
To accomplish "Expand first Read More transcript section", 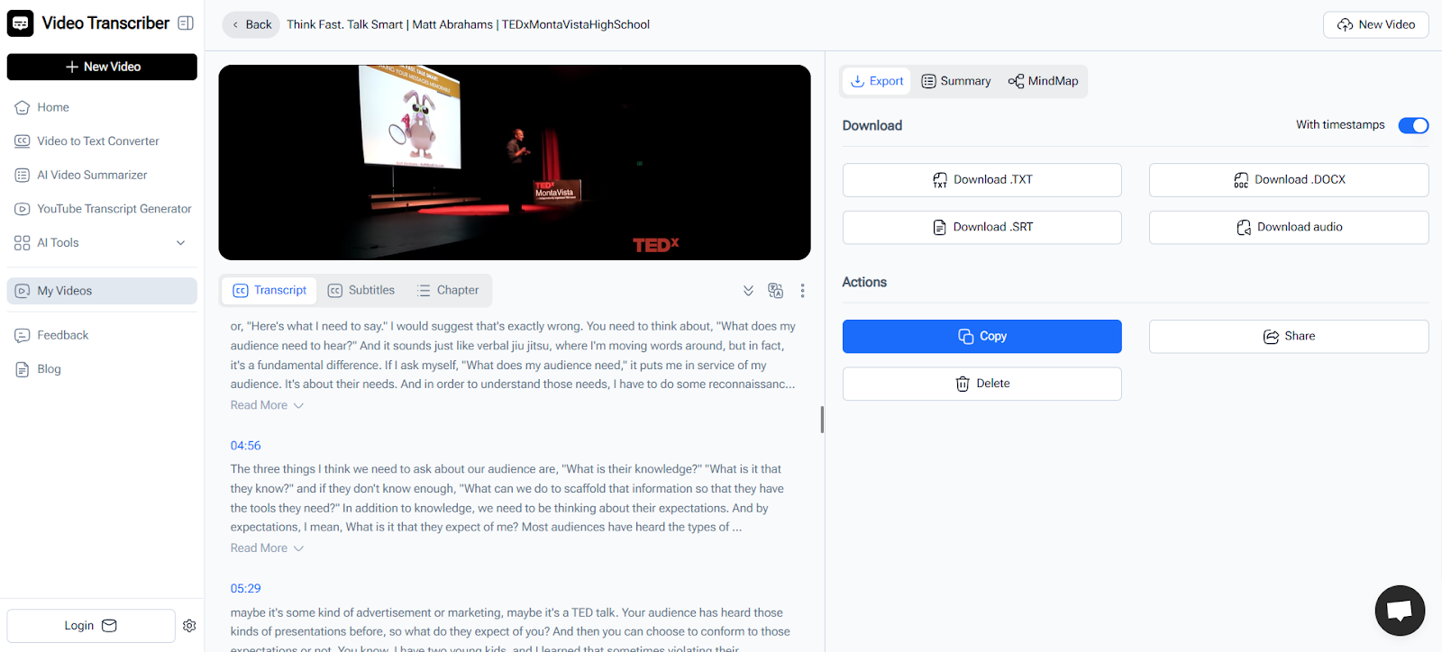I will (267, 405).
